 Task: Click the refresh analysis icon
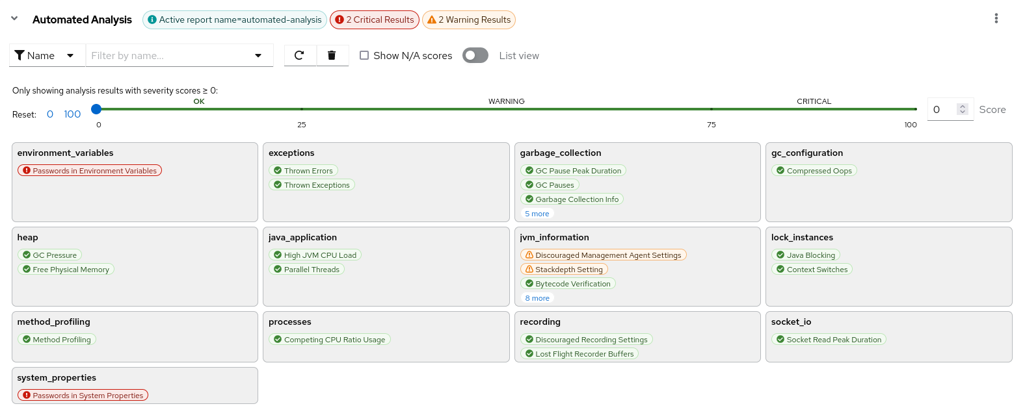[299, 55]
